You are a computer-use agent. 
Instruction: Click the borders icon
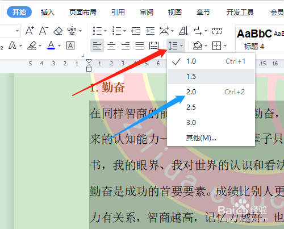[x=217, y=45]
